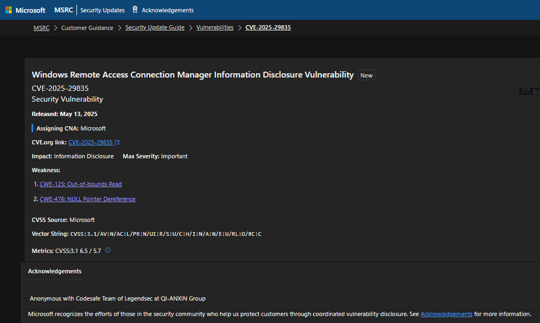Go back to Vulnerabilities breadcrumb

coord(215,28)
